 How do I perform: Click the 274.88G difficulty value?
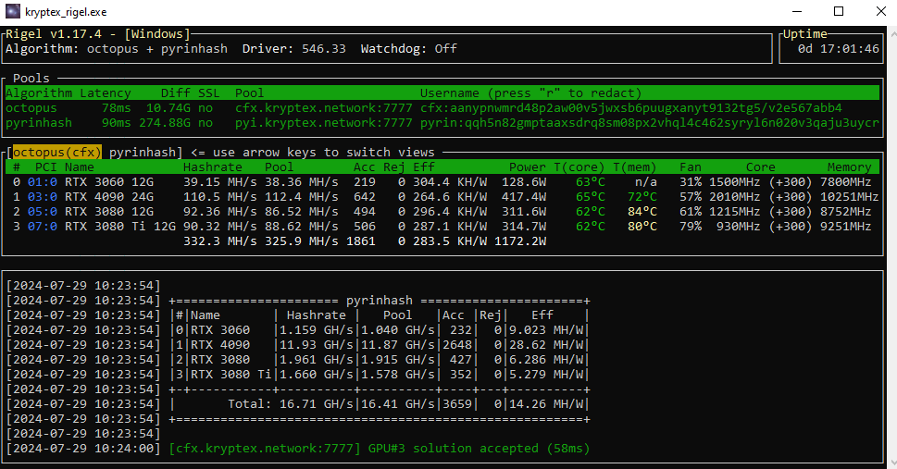coord(165,123)
